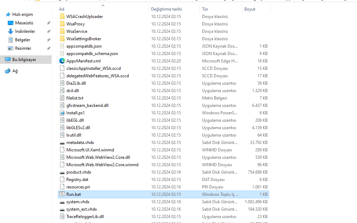
Task: Click the metadata.vhdx disk image icon
Action: pyautogui.click(x=62, y=143)
